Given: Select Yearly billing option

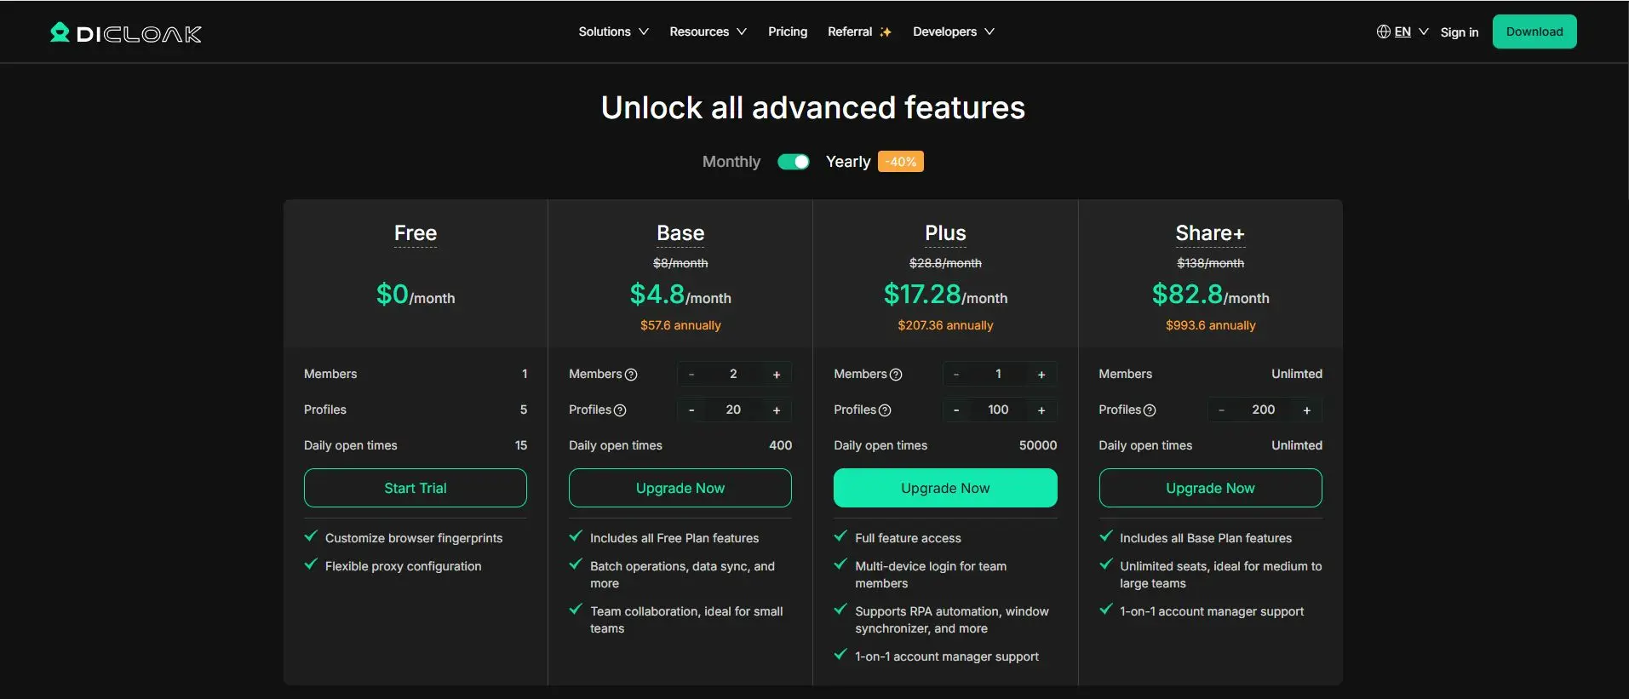Looking at the screenshot, I should click(847, 162).
